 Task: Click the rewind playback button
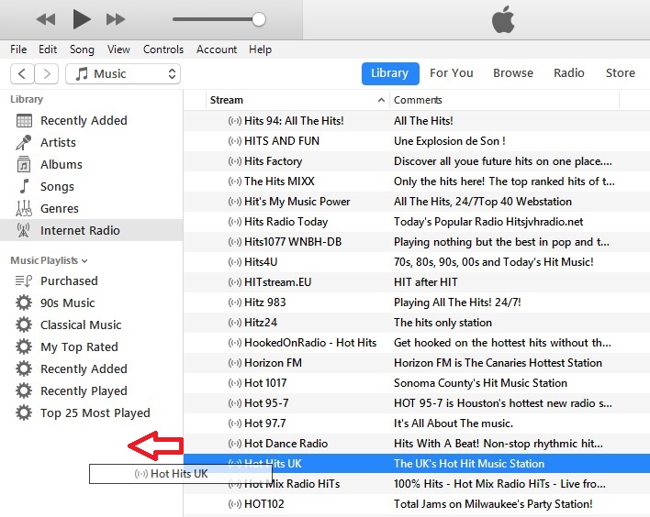click(x=46, y=19)
